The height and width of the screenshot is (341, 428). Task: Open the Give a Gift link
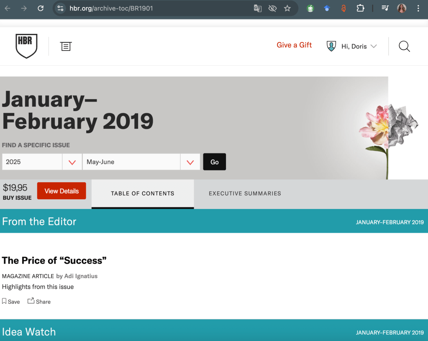point(294,45)
